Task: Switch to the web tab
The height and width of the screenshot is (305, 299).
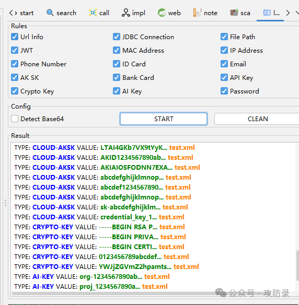Action: [169, 13]
